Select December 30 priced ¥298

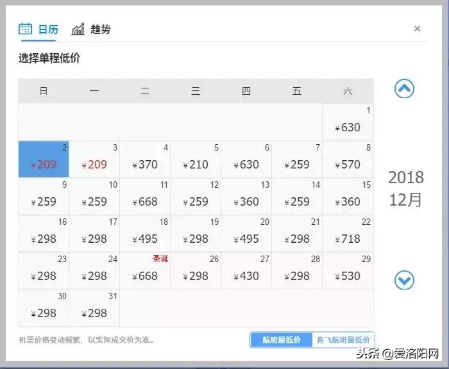pos(44,307)
